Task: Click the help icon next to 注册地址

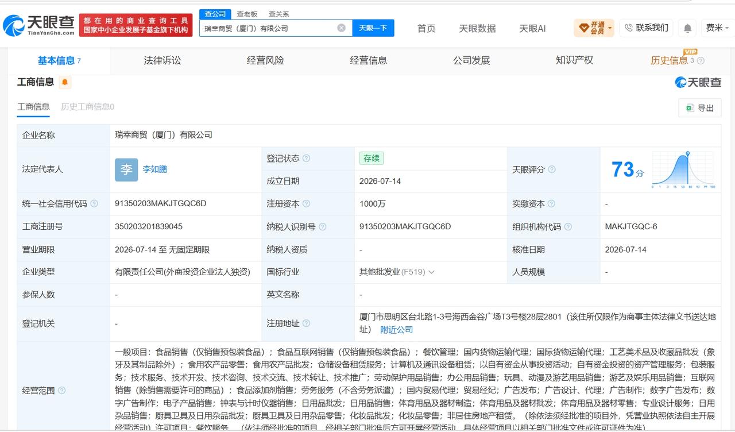Action: click(x=306, y=323)
